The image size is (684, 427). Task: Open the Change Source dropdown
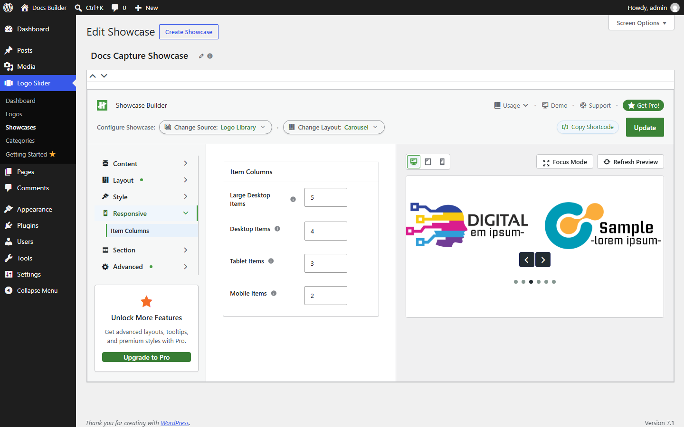pyautogui.click(x=216, y=127)
